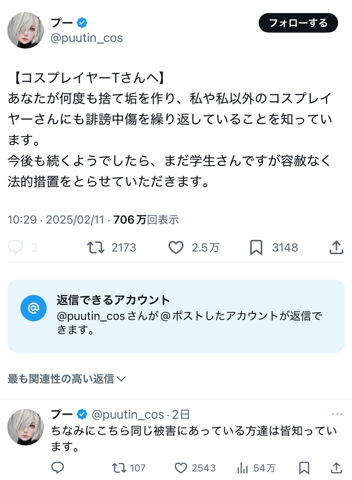Open the @puutin_cos handle in the header
The height and width of the screenshot is (480, 352).
[x=87, y=38]
